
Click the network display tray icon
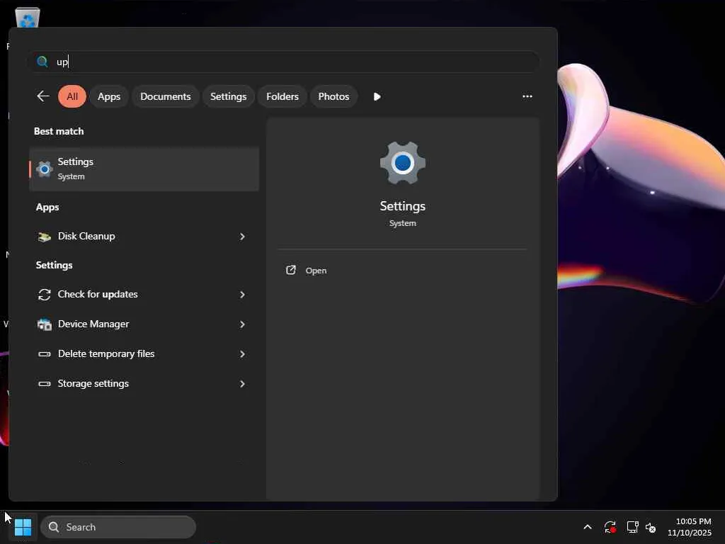(632, 527)
